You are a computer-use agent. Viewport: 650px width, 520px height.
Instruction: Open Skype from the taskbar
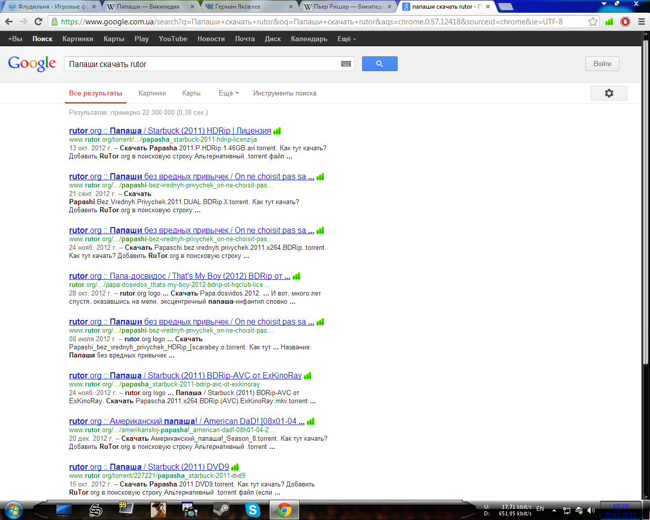(x=252, y=509)
